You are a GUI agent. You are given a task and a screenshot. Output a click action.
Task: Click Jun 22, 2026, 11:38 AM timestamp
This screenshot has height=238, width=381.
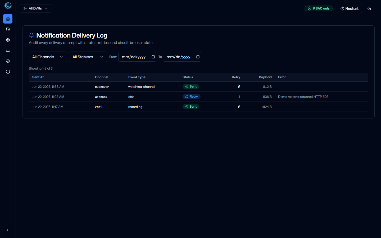click(48, 87)
